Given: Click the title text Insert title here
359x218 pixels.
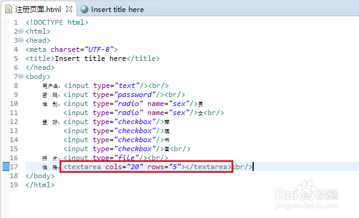Looking at the screenshot, I should [x=90, y=58].
